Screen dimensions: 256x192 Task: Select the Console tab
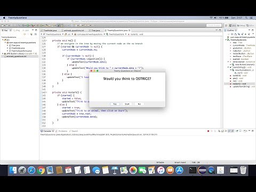pyautogui.click(x=47, y=131)
